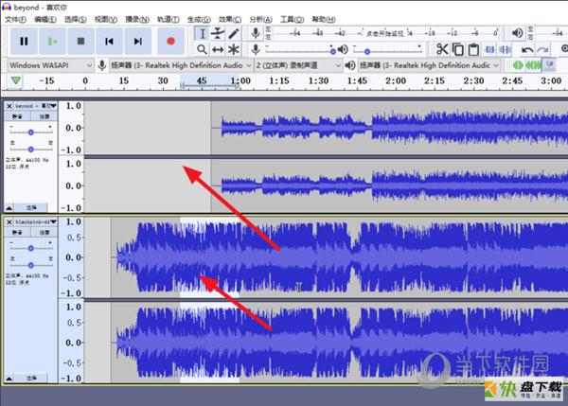The height and width of the screenshot is (406, 568).
Task: Adjust the playback volume slider
Action: point(388,49)
